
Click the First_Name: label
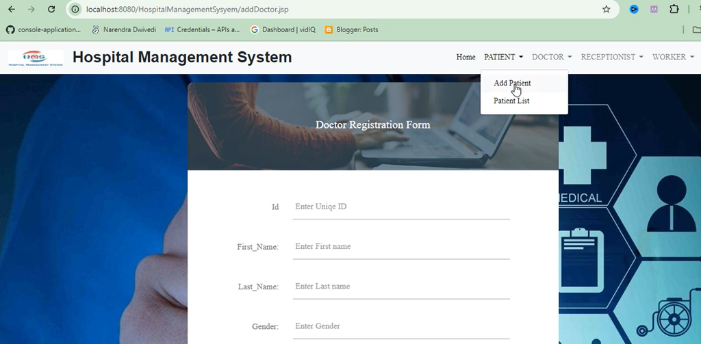click(x=258, y=247)
